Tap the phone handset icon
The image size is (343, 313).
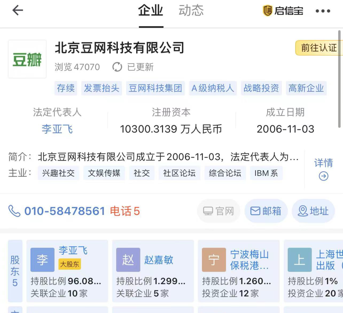coord(14,211)
